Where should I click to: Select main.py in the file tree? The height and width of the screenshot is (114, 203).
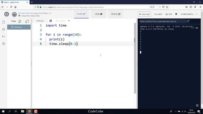[x=19, y=27]
